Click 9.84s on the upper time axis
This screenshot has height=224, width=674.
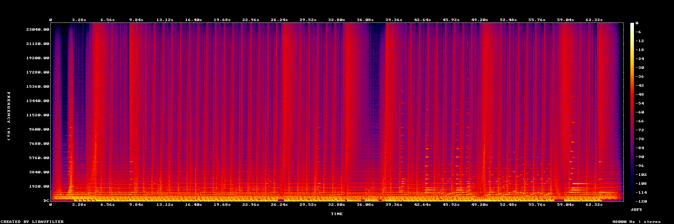(x=136, y=20)
